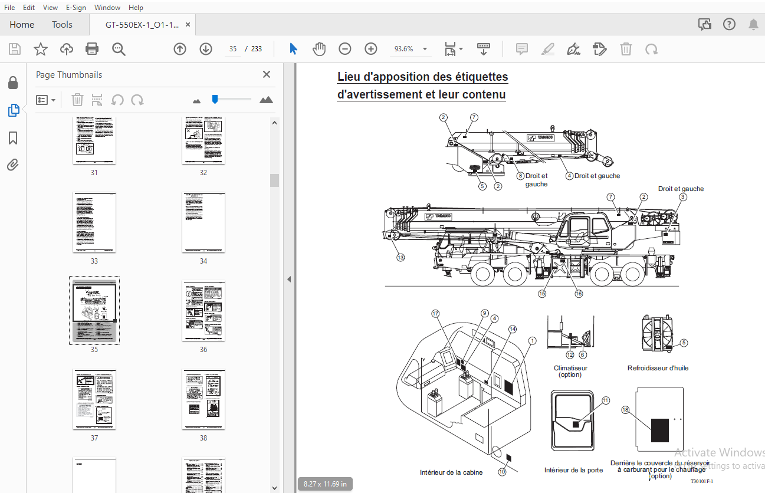
Task: Select page 32 thumbnail
Action: 203,140
